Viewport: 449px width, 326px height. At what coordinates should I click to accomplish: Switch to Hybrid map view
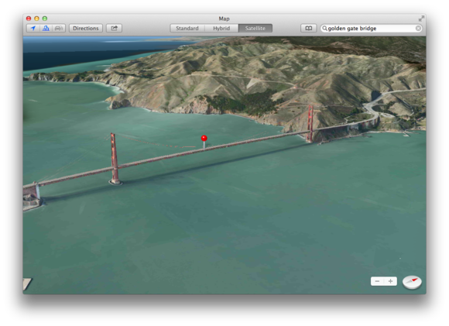coord(221,29)
